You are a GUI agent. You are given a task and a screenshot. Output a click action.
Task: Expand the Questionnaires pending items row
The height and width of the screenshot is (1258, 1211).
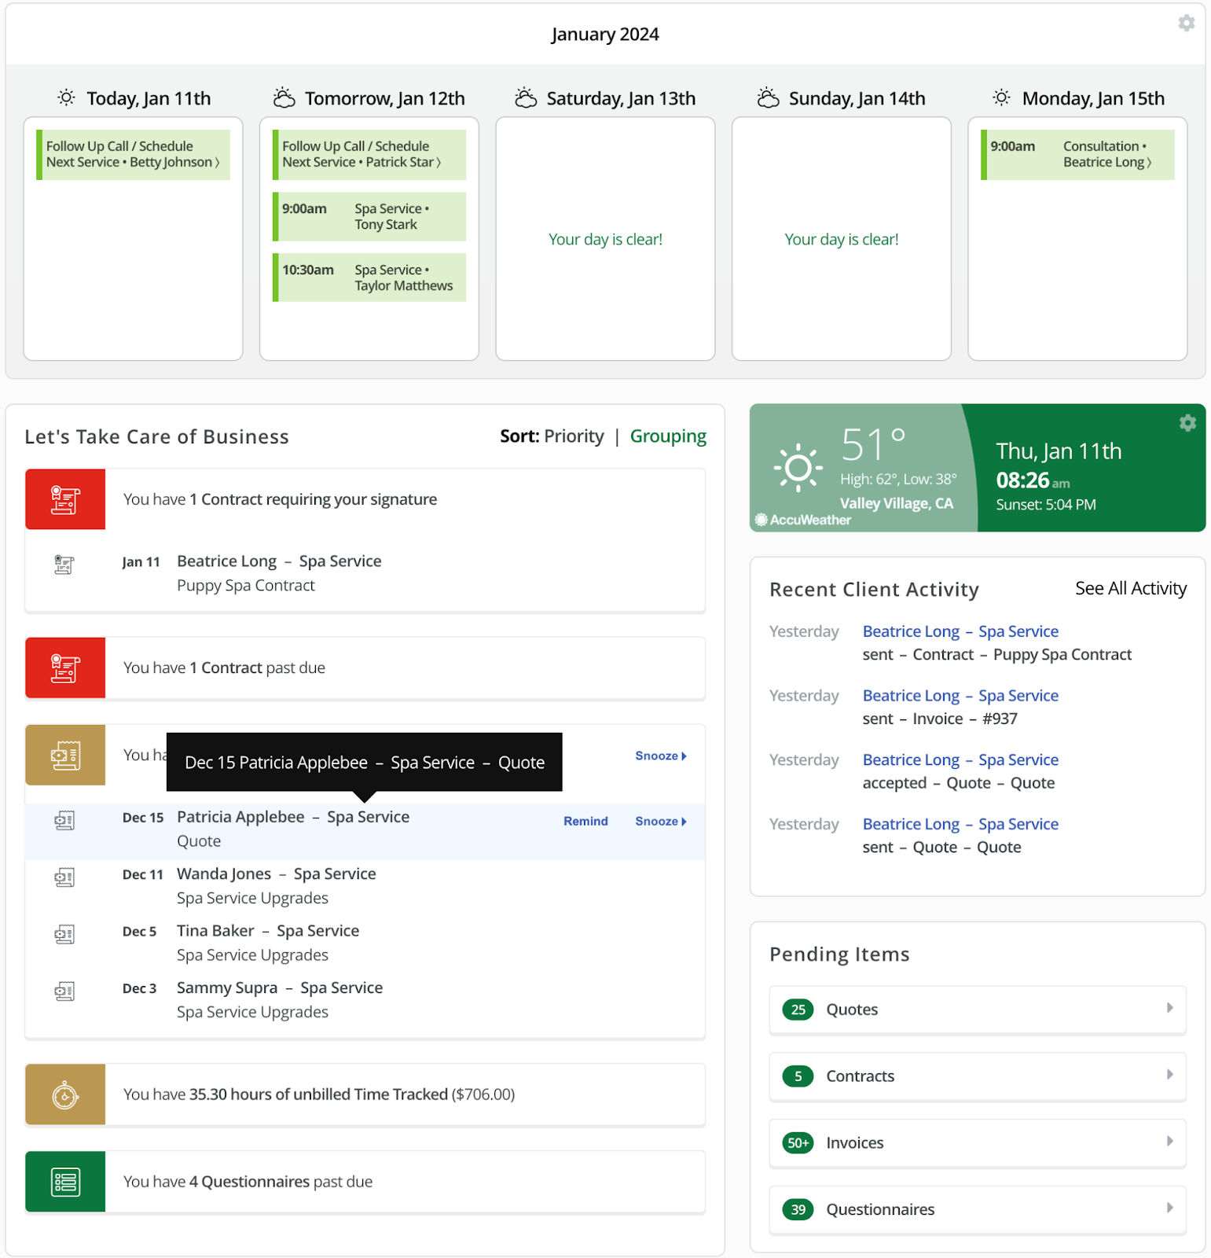tap(978, 1209)
